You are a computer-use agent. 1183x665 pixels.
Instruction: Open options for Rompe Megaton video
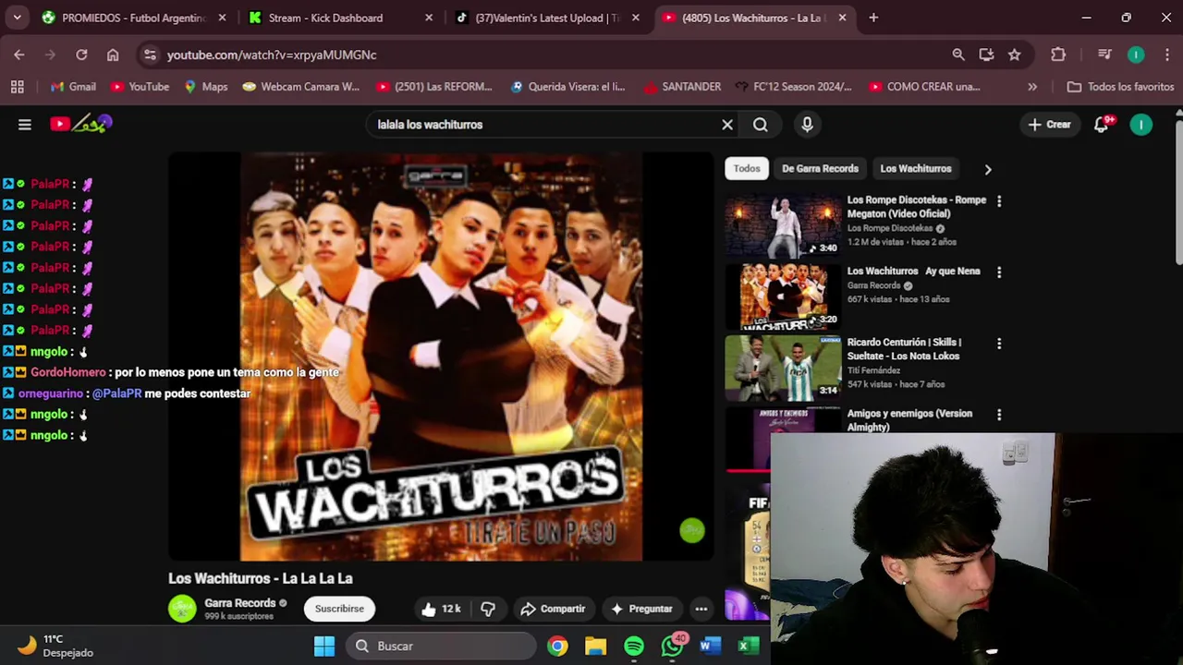coord(999,200)
